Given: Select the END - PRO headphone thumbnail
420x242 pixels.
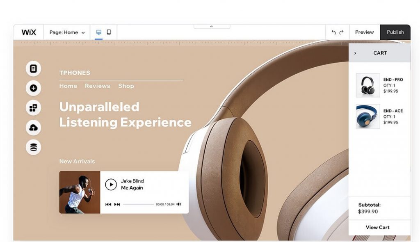Looking at the screenshot, I should pos(368,85).
